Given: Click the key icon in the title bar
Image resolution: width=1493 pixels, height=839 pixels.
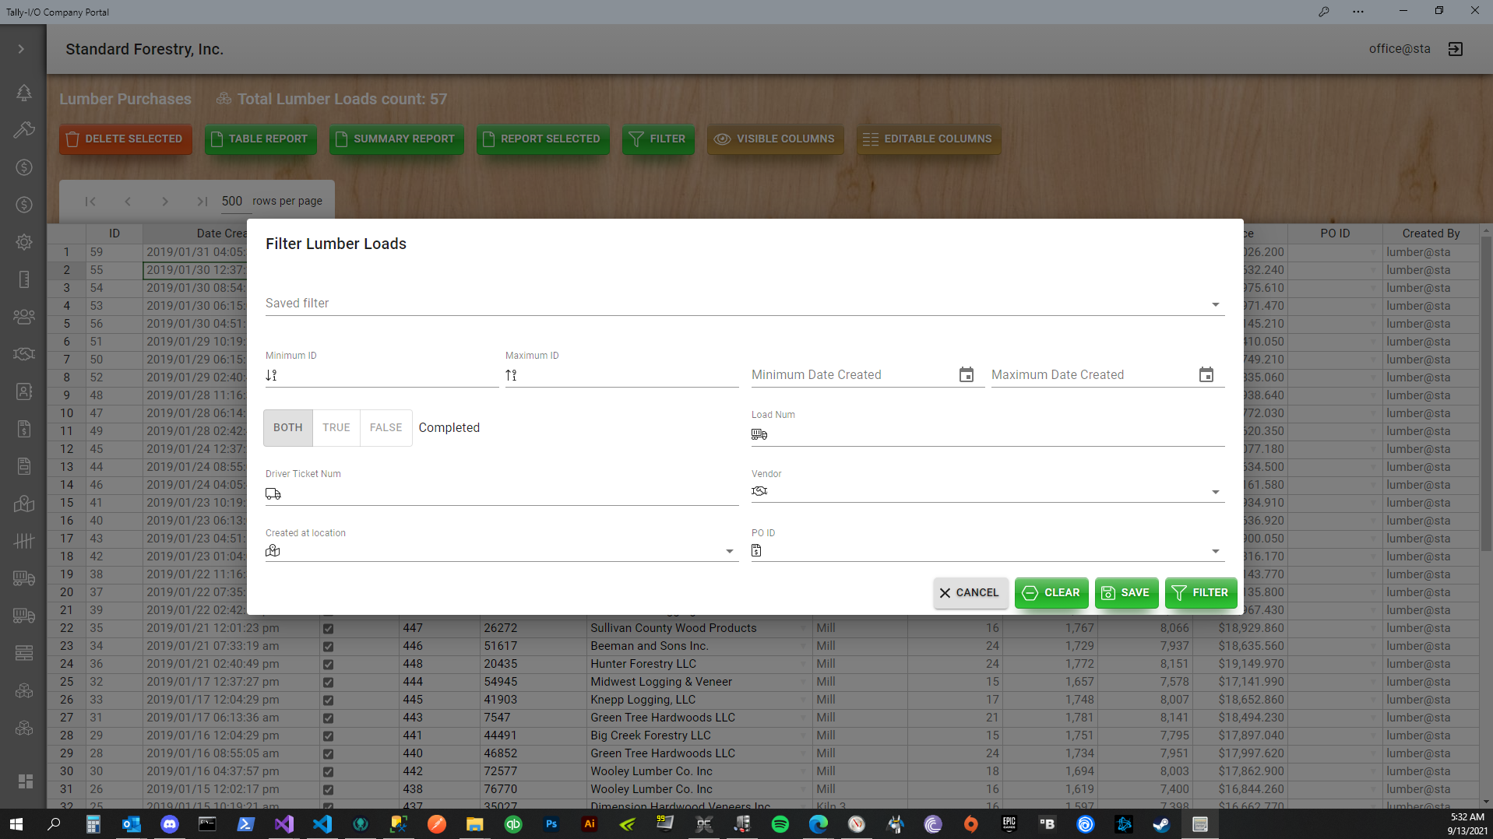Looking at the screenshot, I should [x=1324, y=12].
